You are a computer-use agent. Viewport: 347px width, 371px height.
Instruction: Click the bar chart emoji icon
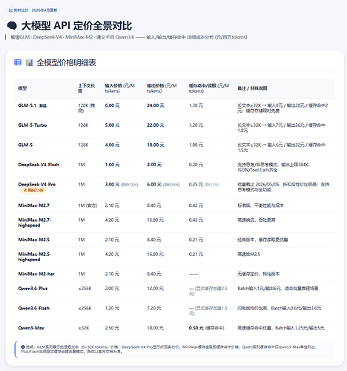pyautogui.click(x=29, y=62)
